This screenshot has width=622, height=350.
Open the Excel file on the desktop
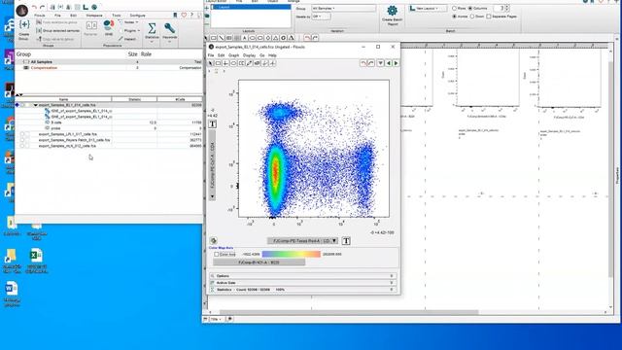[36, 255]
